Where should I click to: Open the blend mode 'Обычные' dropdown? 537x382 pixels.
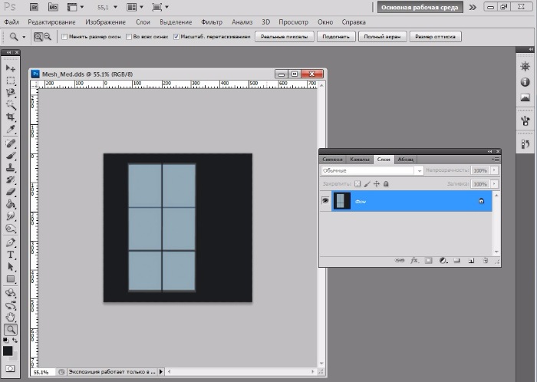click(x=371, y=170)
